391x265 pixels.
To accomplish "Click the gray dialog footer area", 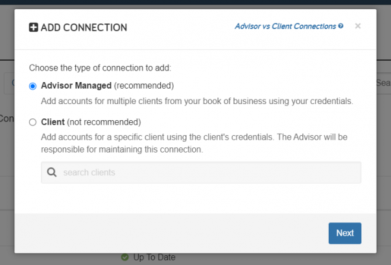I will [x=196, y=233].
